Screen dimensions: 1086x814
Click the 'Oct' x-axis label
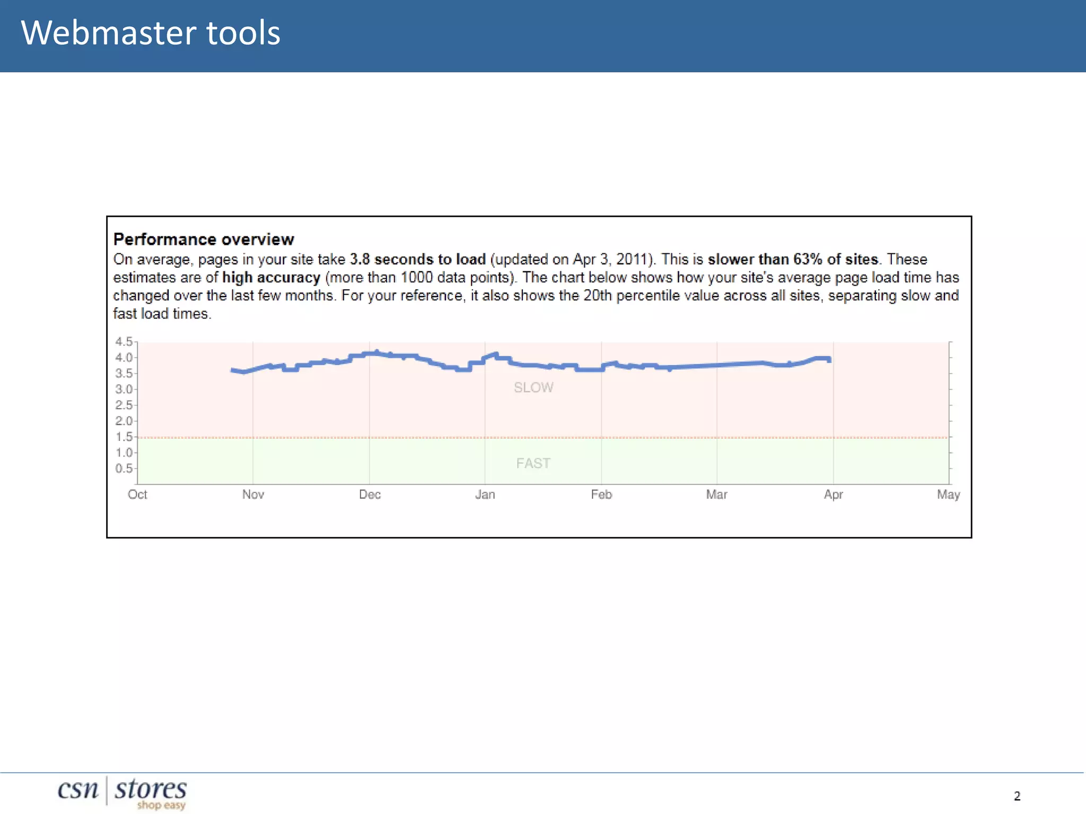click(137, 494)
